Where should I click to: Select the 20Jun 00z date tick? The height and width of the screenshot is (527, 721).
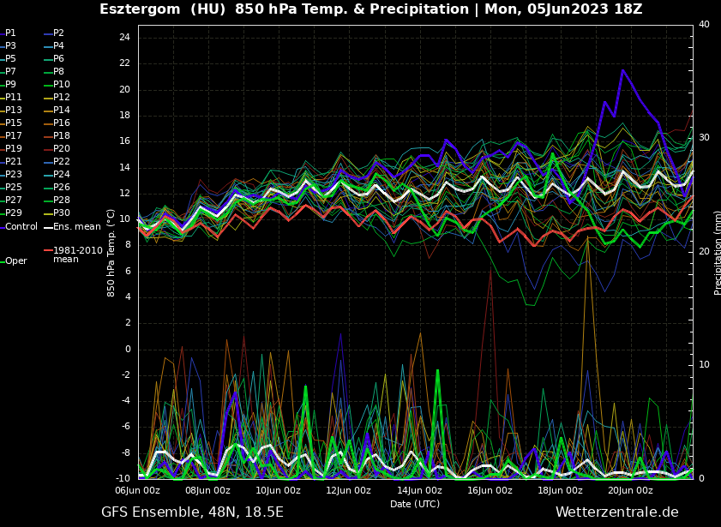coord(630,491)
